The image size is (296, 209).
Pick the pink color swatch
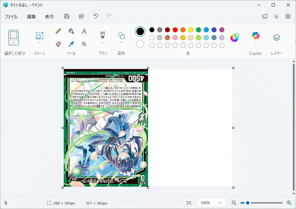pyautogui.click(x=175, y=38)
